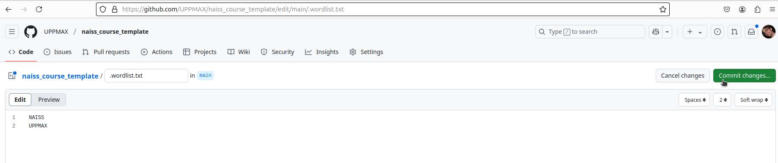Image resolution: width=778 pixels, height=163 pixels.
Task: Cancel changes to the file
Action: (x=682, y=76)
